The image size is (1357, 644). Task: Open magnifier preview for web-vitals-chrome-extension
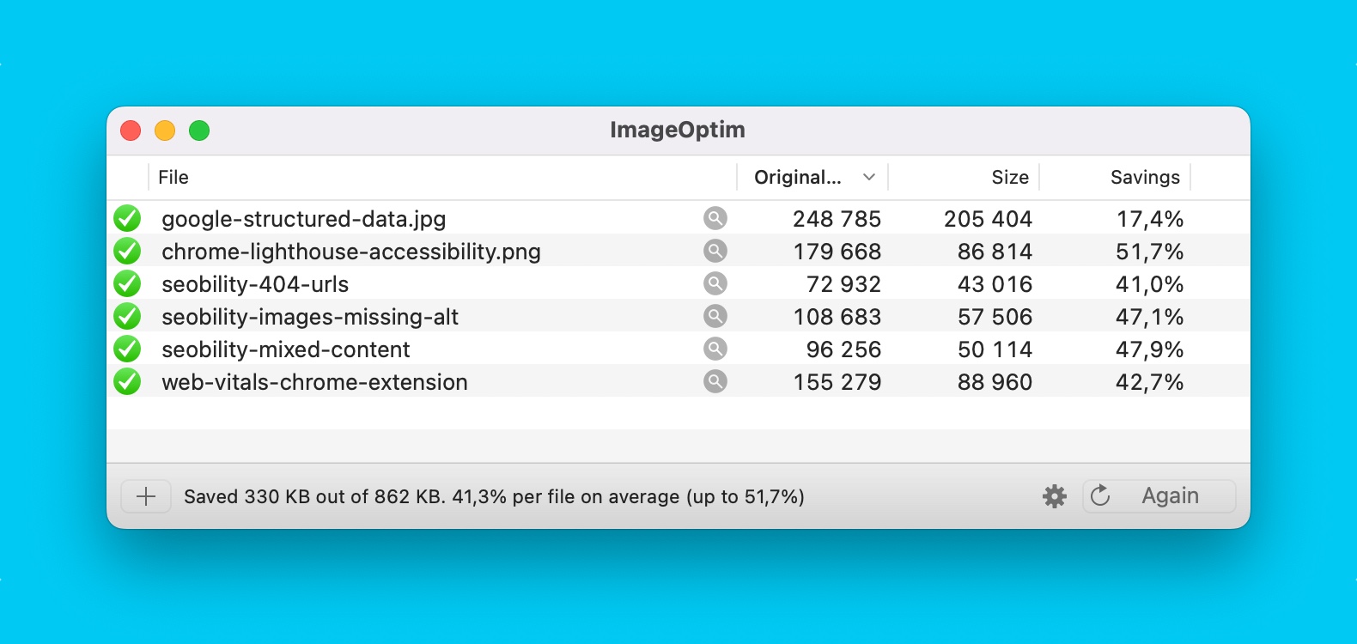(x=715, y=381)
